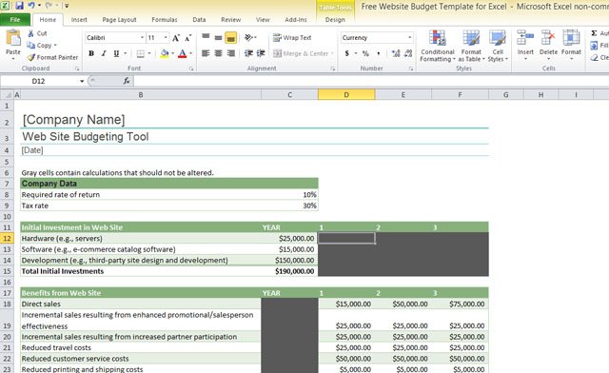Click the Cut scissors icon

coord(30,34)
